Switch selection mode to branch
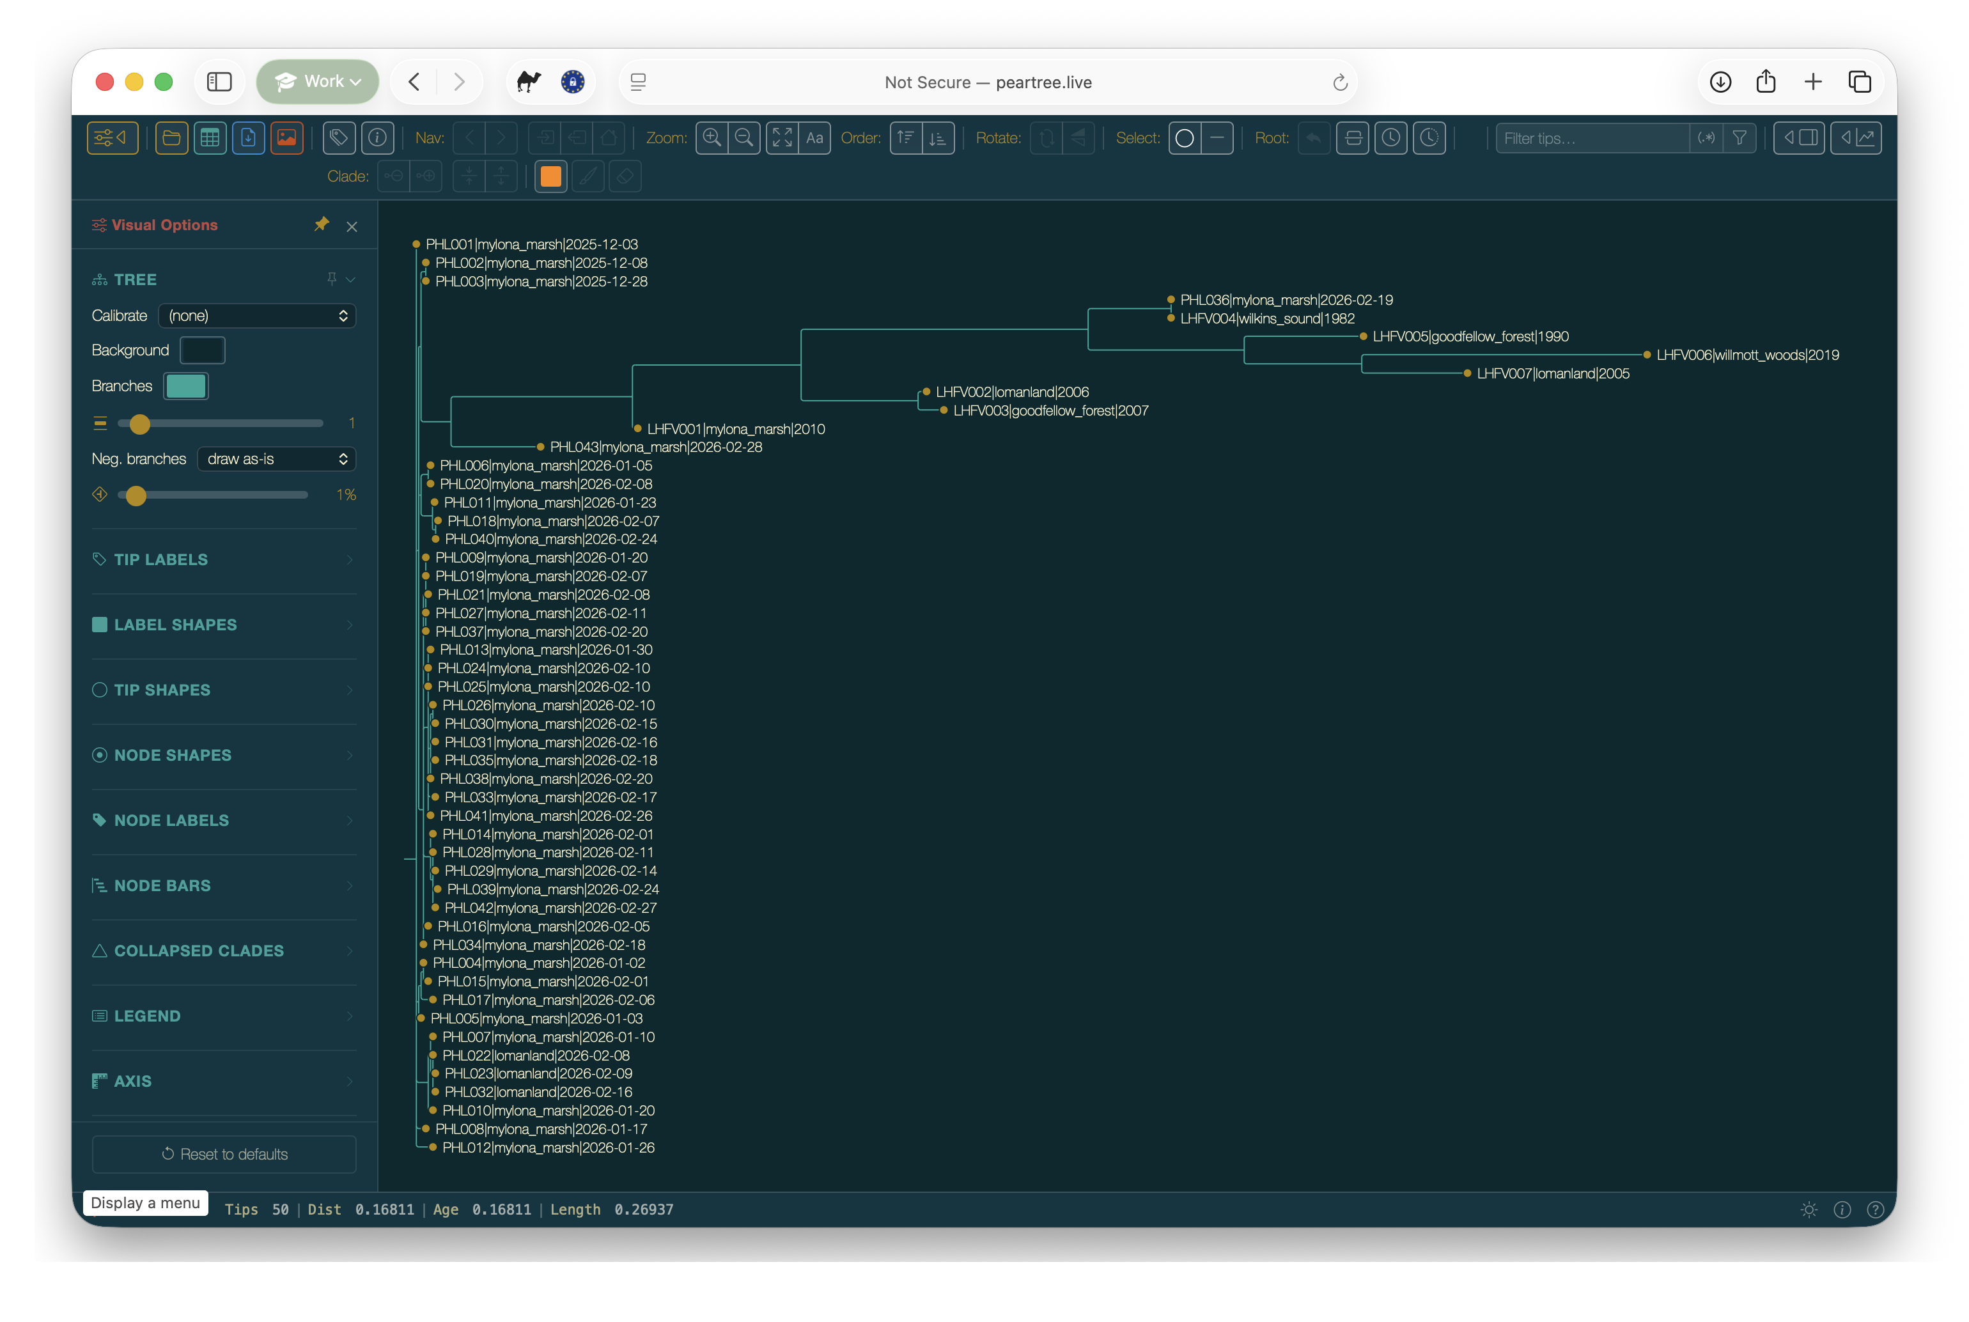 (x=1217, y=138)
